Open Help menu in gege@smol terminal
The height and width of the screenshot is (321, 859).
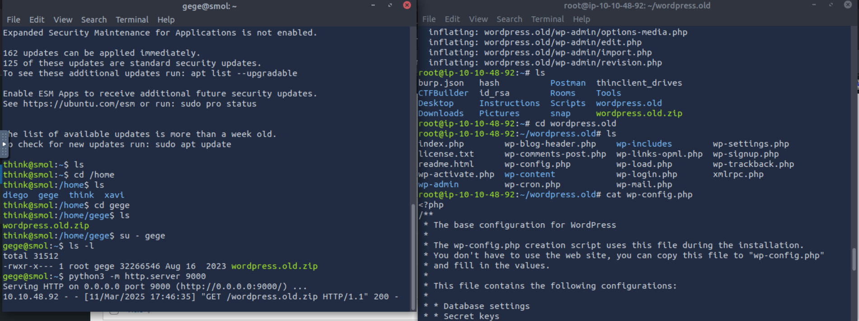tap(166, 20)
